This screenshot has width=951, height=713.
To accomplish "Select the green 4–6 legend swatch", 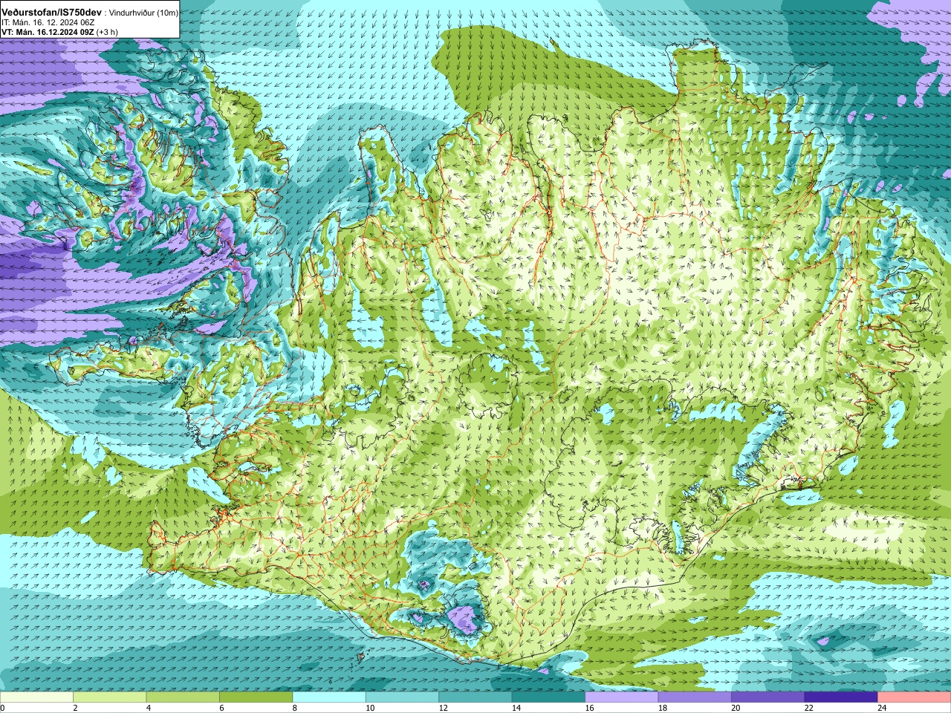I will tap(183, 697).
